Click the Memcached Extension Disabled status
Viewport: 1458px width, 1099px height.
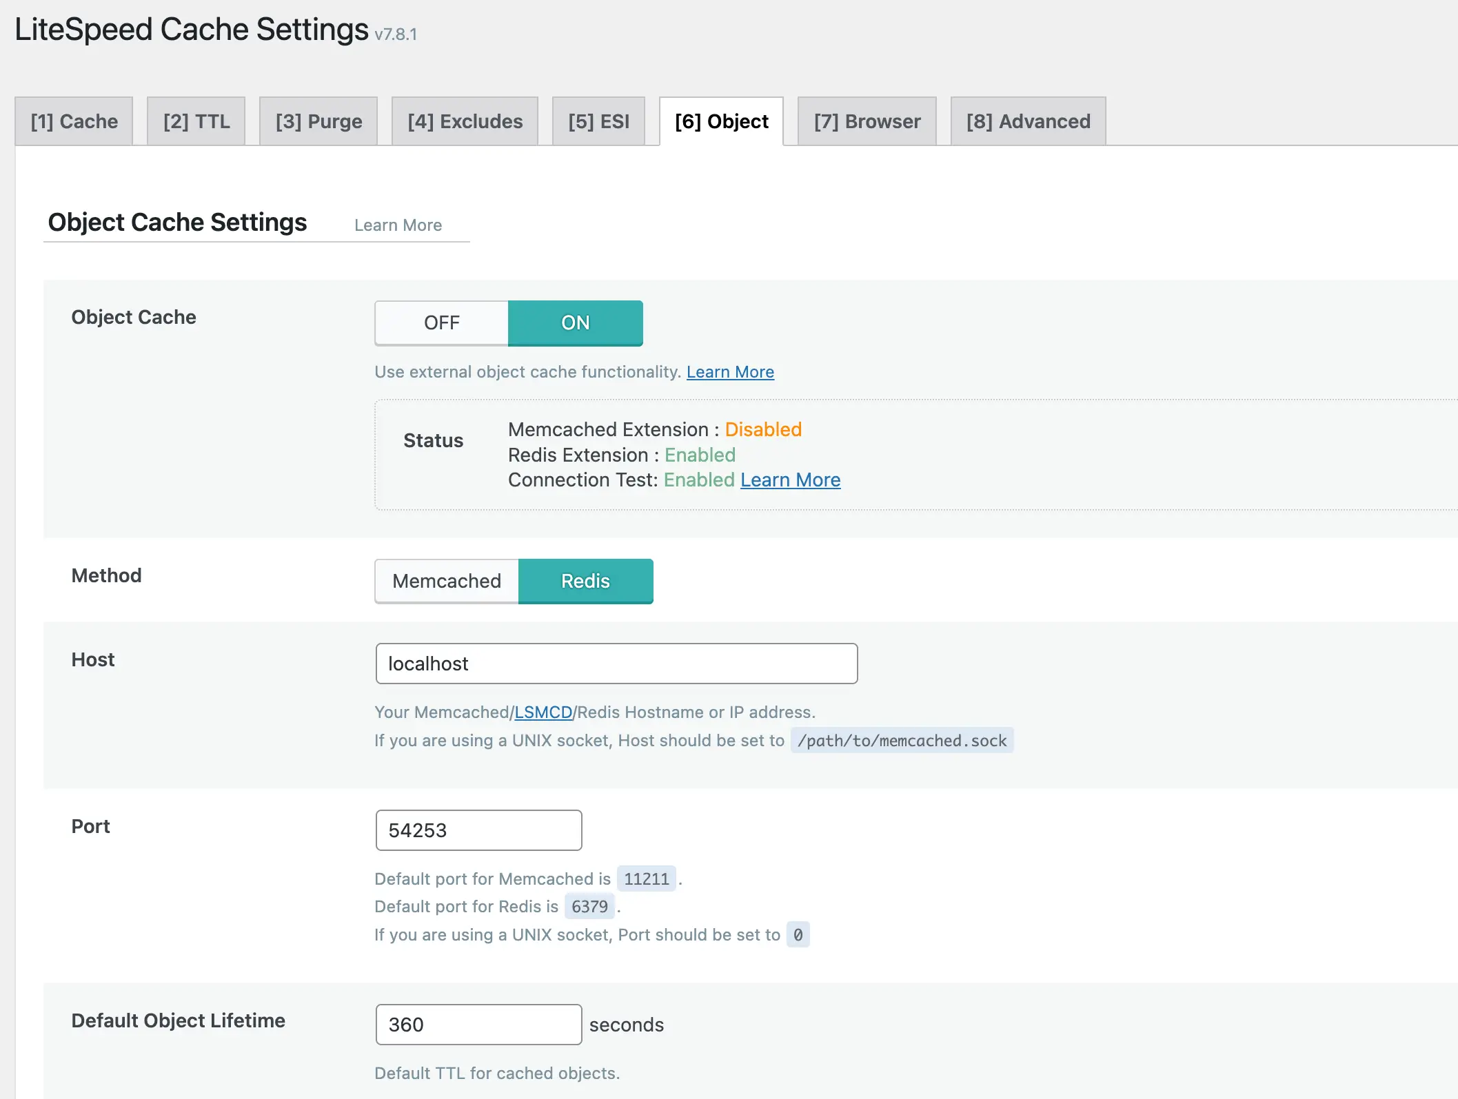[763, 430]
